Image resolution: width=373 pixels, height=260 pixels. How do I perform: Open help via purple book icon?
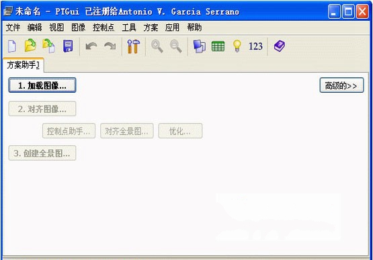[x=280, y=46]
